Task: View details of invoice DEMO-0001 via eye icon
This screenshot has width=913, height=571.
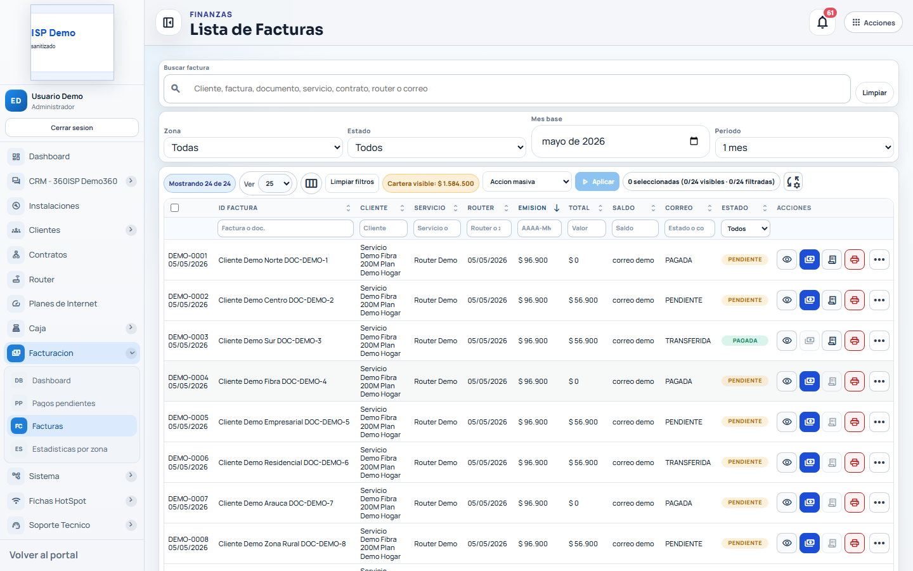Action: 787,259
